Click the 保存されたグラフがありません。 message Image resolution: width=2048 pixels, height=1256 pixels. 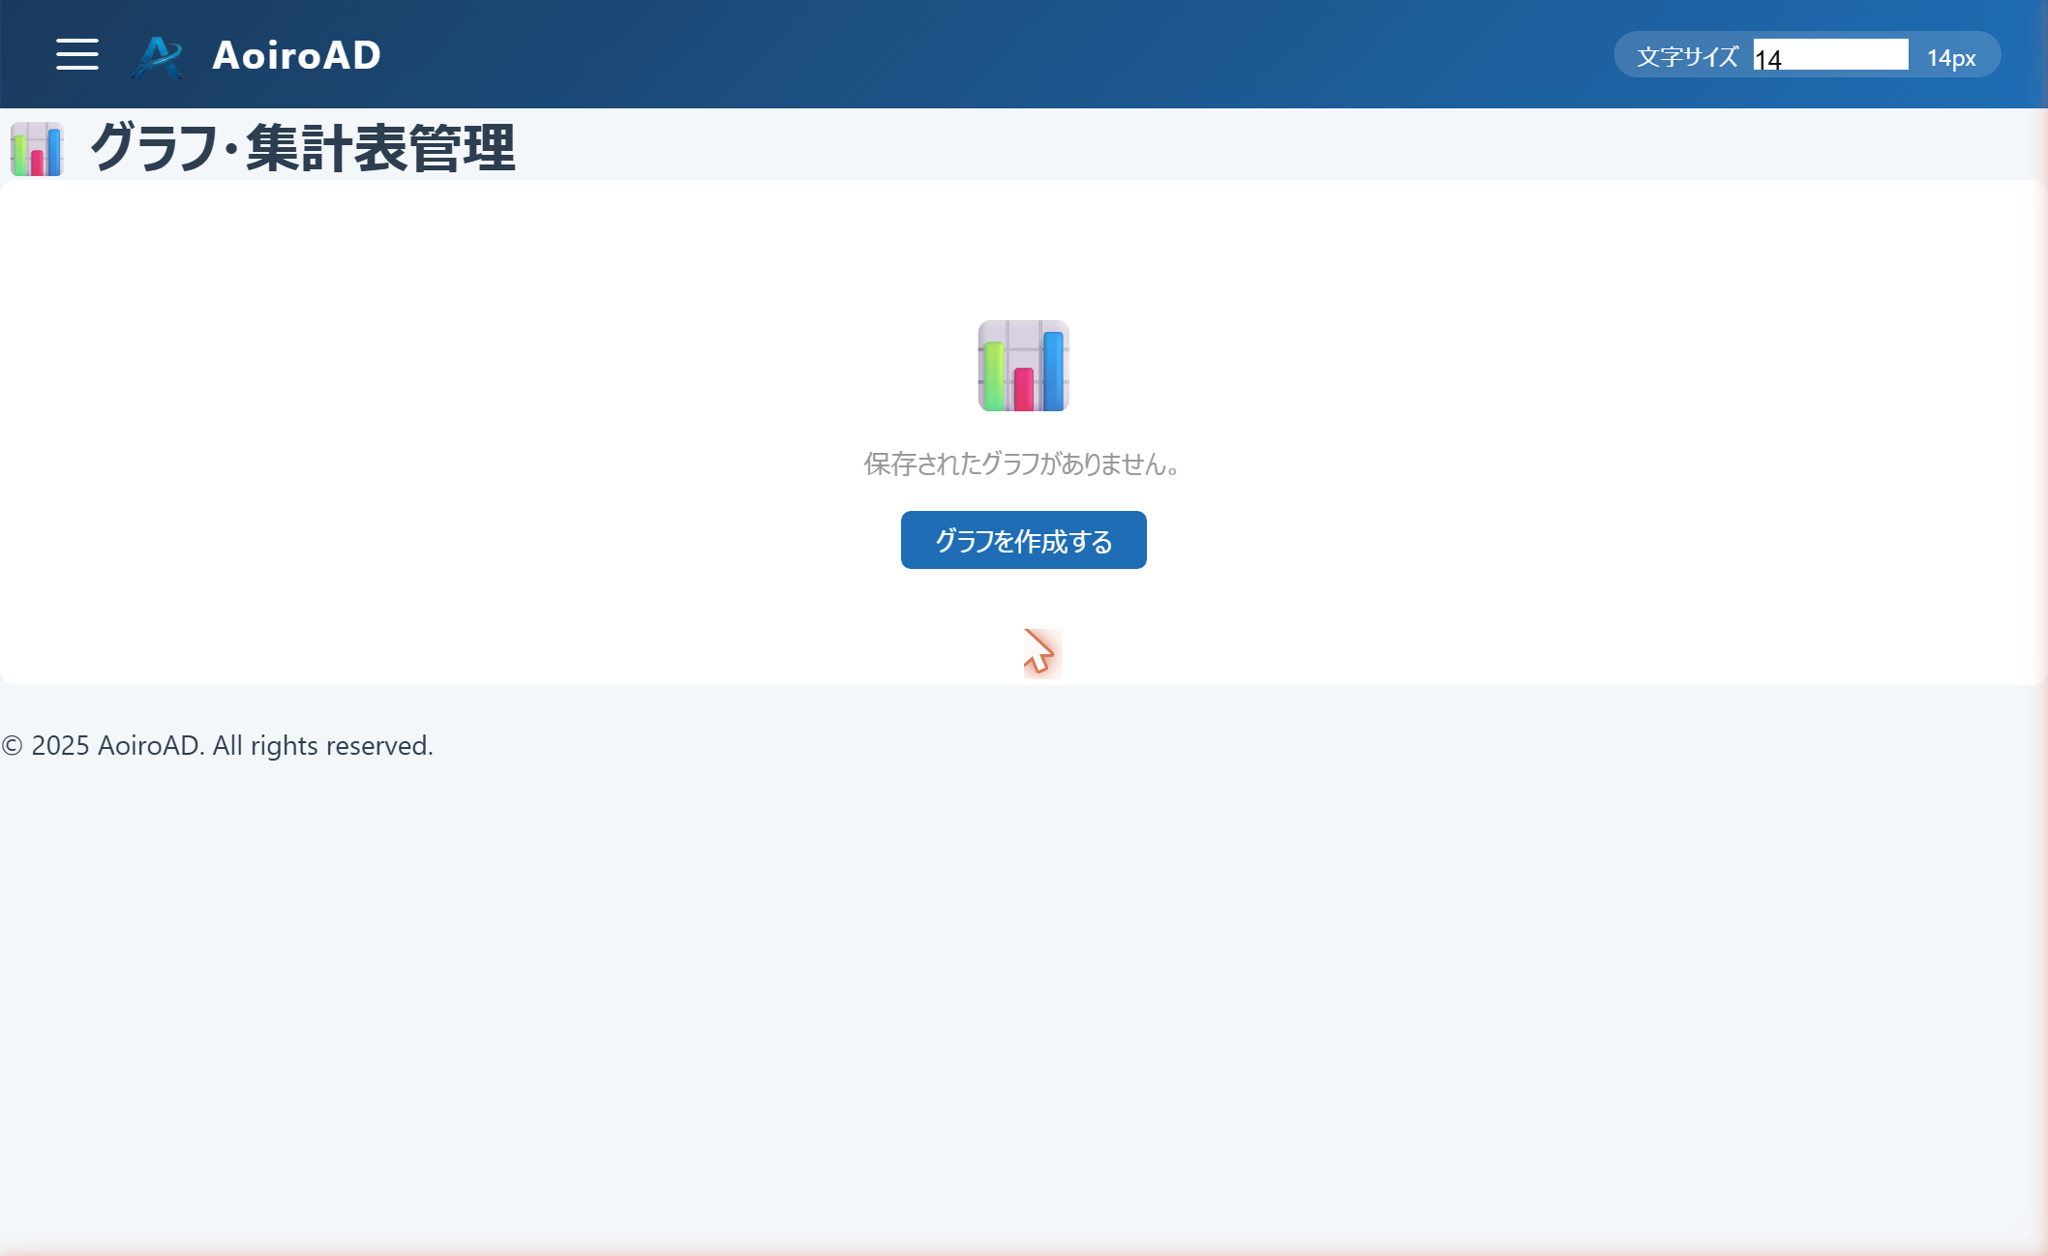click(x=1023, y=464)
